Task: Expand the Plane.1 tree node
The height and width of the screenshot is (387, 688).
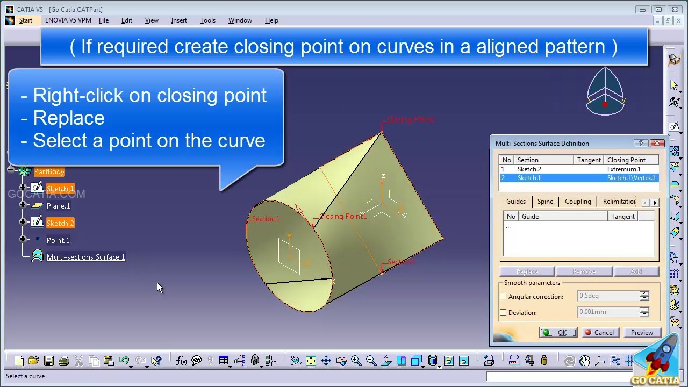Action: coord(23,205)
